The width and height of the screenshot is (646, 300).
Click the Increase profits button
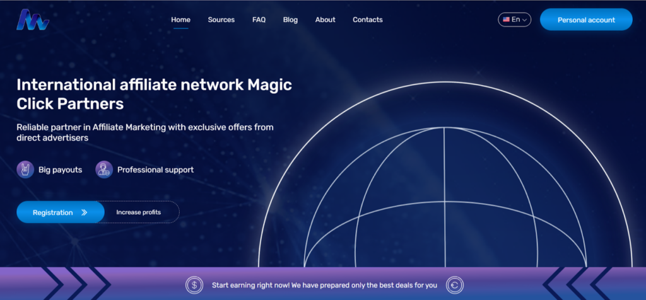[x=139, y=212]
